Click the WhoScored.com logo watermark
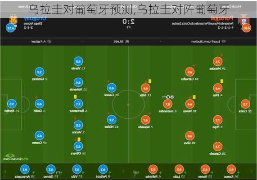 [16, 157]
